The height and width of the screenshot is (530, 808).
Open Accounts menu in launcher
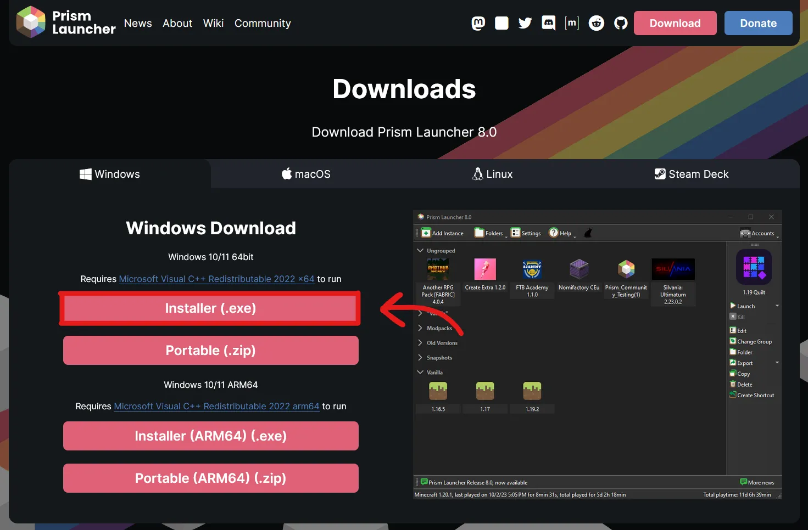point(758,233)
